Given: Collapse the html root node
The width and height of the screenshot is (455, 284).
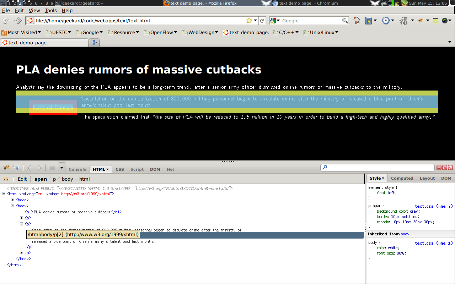Looking at the screenshot, I should point(4,194).
